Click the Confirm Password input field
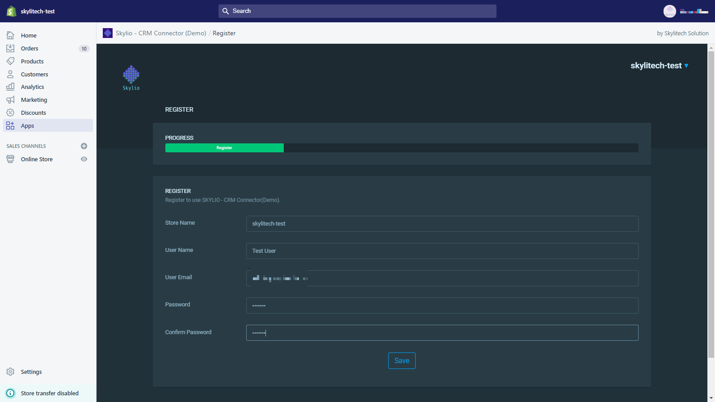This screenshot has height=402, width=715. pyautogui.click(x=442, y=333)
